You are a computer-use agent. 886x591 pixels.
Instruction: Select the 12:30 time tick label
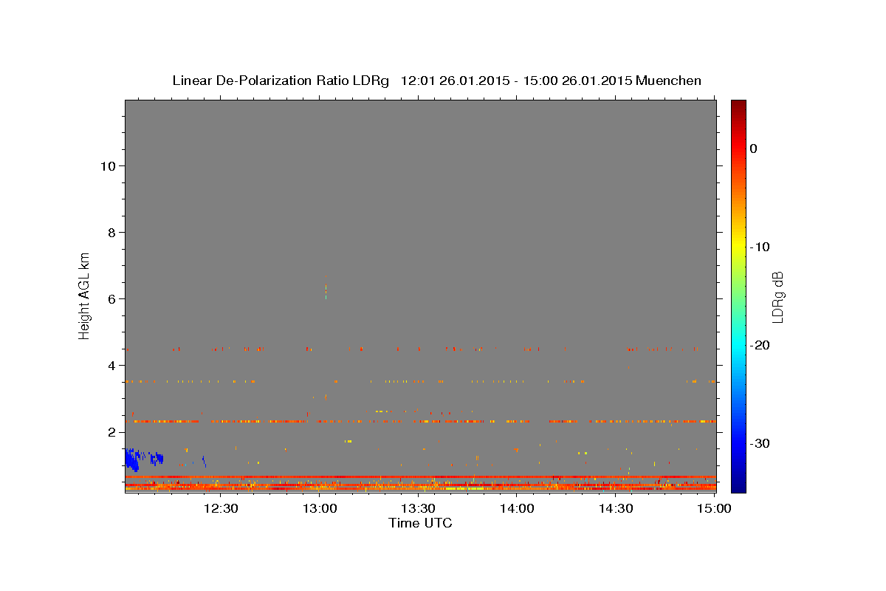click(221, 509)
